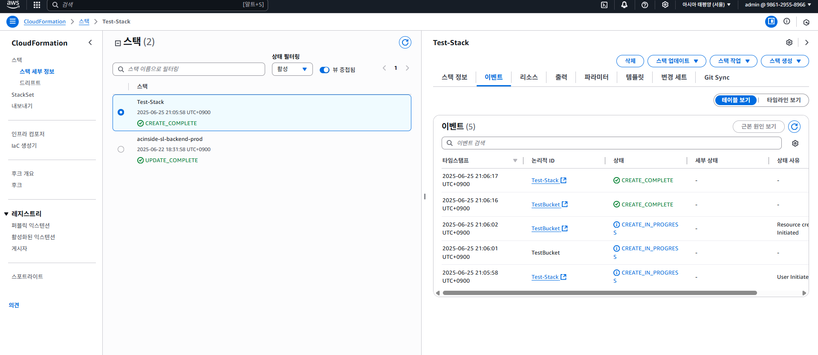The image size is (818, 355).
Task: Toggle the nested view switch
Action: (x=324, y=70)
